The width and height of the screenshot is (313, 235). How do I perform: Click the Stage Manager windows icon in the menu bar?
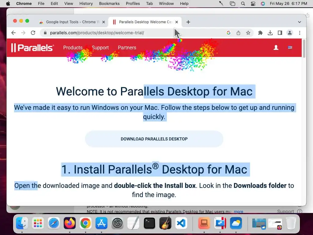pos(232,4)
